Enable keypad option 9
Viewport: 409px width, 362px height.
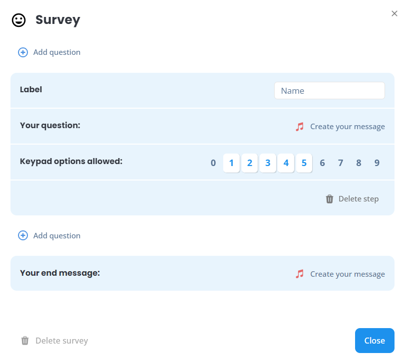(x=377, y=163)
